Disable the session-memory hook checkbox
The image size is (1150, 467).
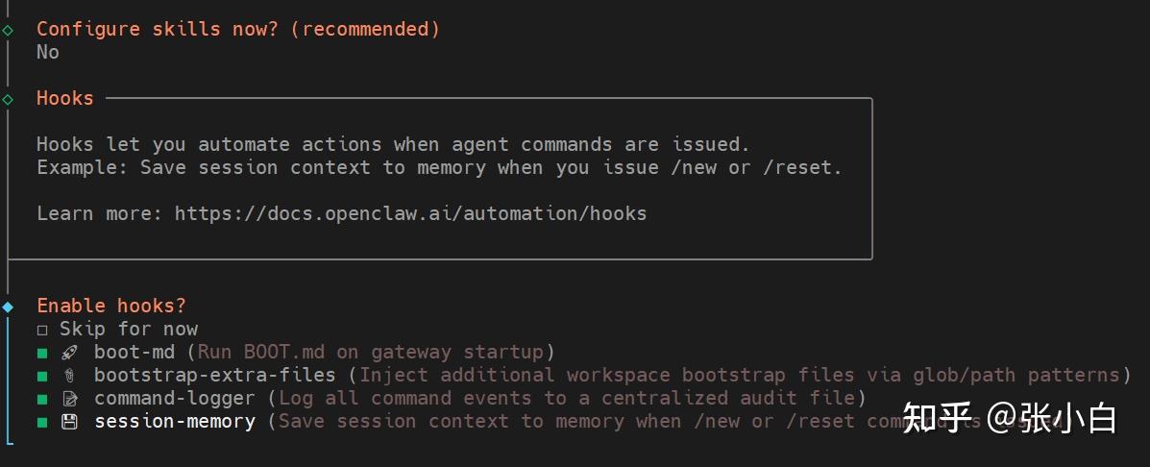tap(42, 422)
